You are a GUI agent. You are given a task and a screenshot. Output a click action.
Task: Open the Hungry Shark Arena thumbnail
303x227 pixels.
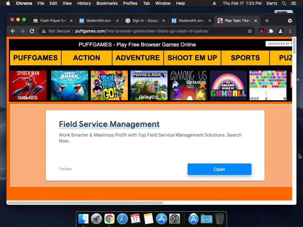tap(70, 85)
